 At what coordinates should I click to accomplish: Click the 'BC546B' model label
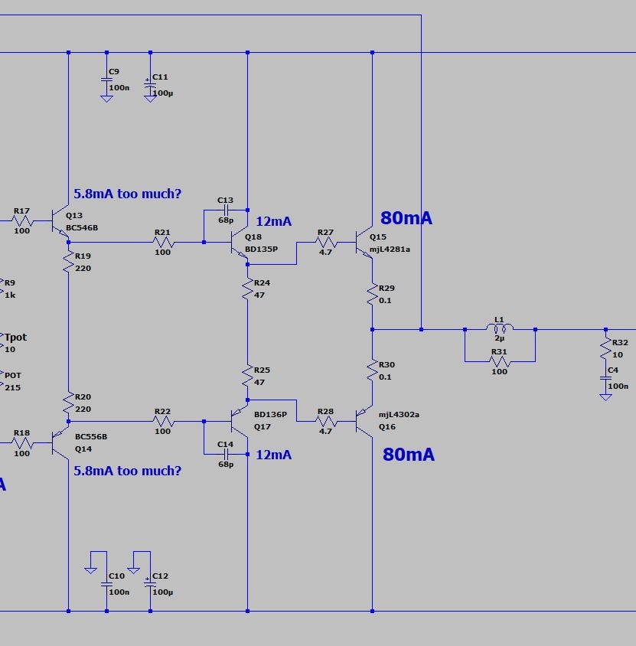[x=82, y=228]
